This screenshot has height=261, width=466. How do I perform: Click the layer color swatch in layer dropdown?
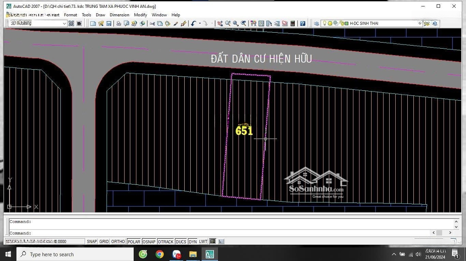[346, 24]
